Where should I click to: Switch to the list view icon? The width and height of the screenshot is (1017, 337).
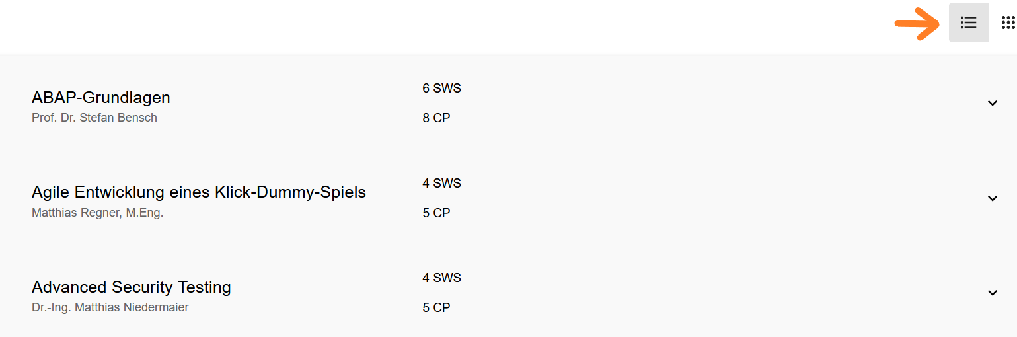coord(968,22)
